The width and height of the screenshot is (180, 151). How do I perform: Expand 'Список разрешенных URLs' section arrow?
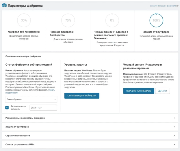point(174,144)
